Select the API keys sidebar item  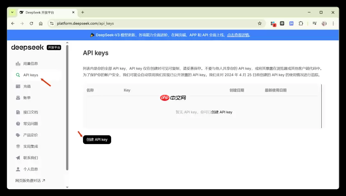(x=31, y=75)
